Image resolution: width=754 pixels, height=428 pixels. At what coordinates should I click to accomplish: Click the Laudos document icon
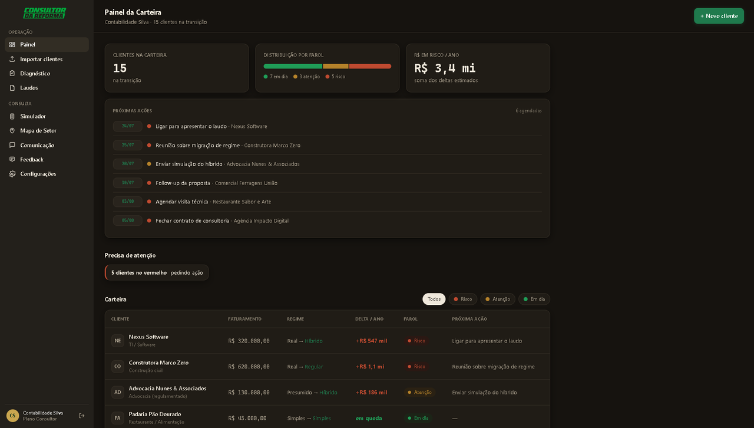coord(12,87)
